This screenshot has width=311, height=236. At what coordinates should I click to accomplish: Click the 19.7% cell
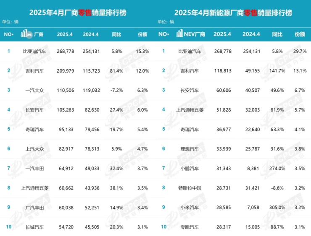coord(117,130)
